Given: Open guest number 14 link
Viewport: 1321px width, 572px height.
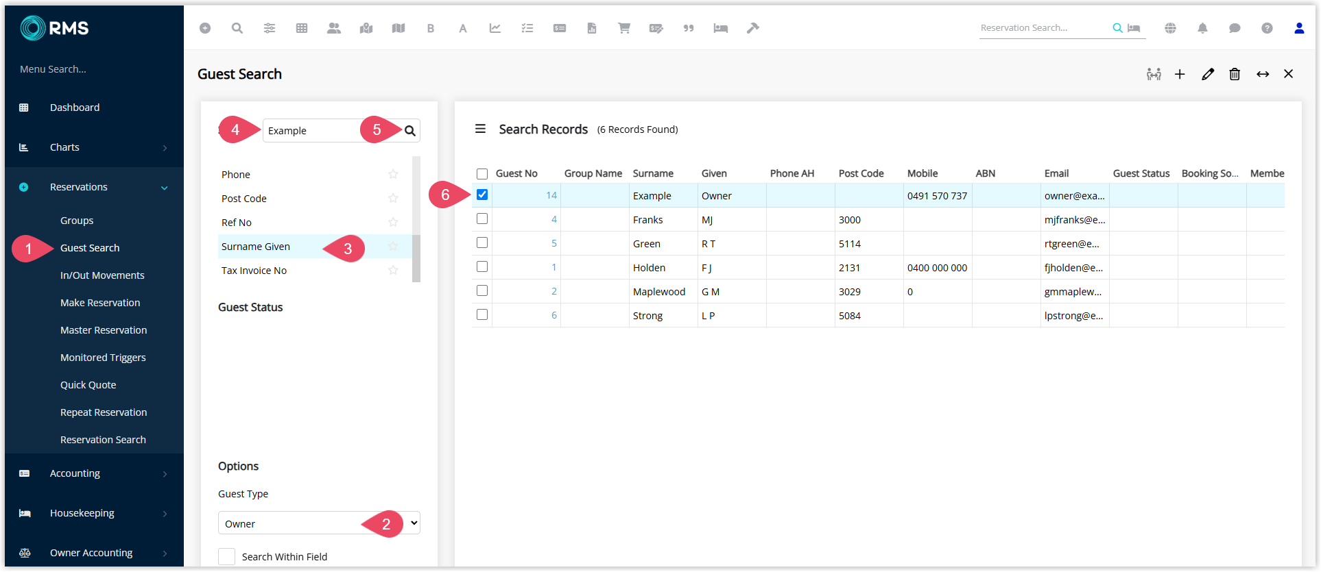Looking at the screenshot, I should [x=551, y=195].
